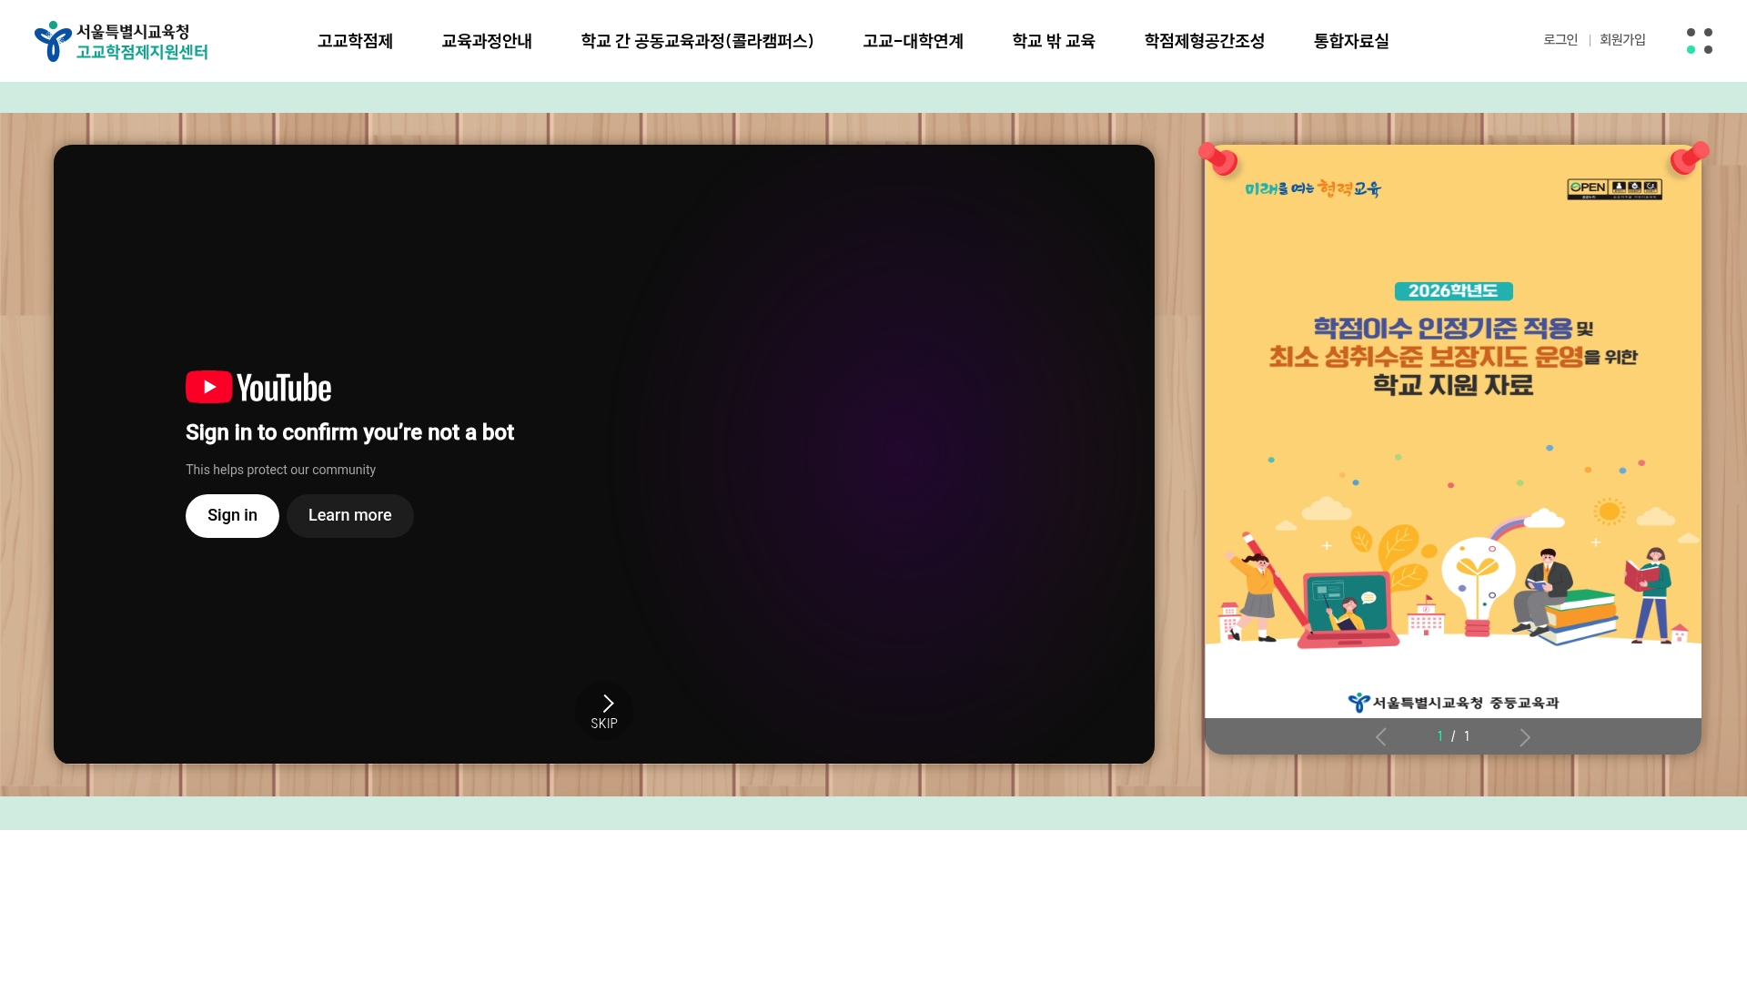Open the 학점제형공간조성 menu
1747x983 pixels.
1205,41
